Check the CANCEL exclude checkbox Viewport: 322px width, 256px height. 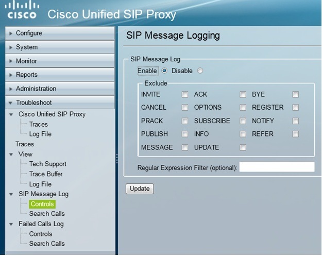[x=185, y=107]
